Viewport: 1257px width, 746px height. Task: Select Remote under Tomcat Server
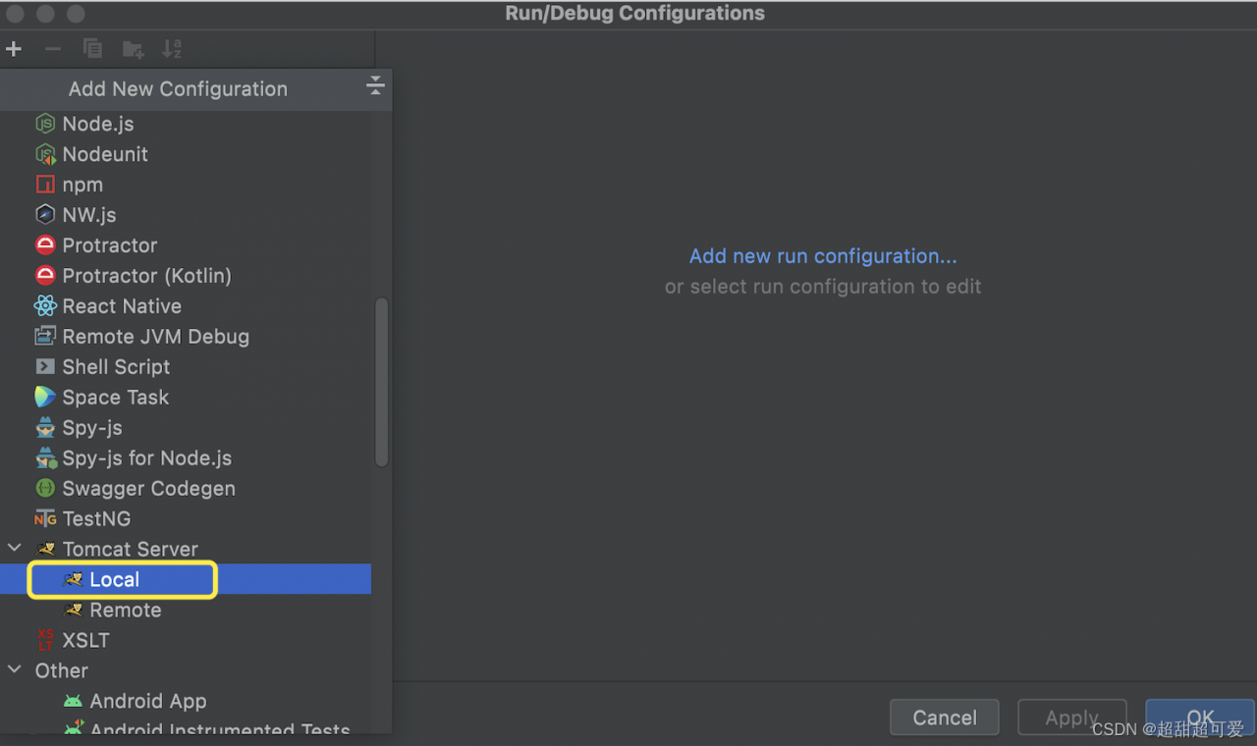click(x=186, y=611)
